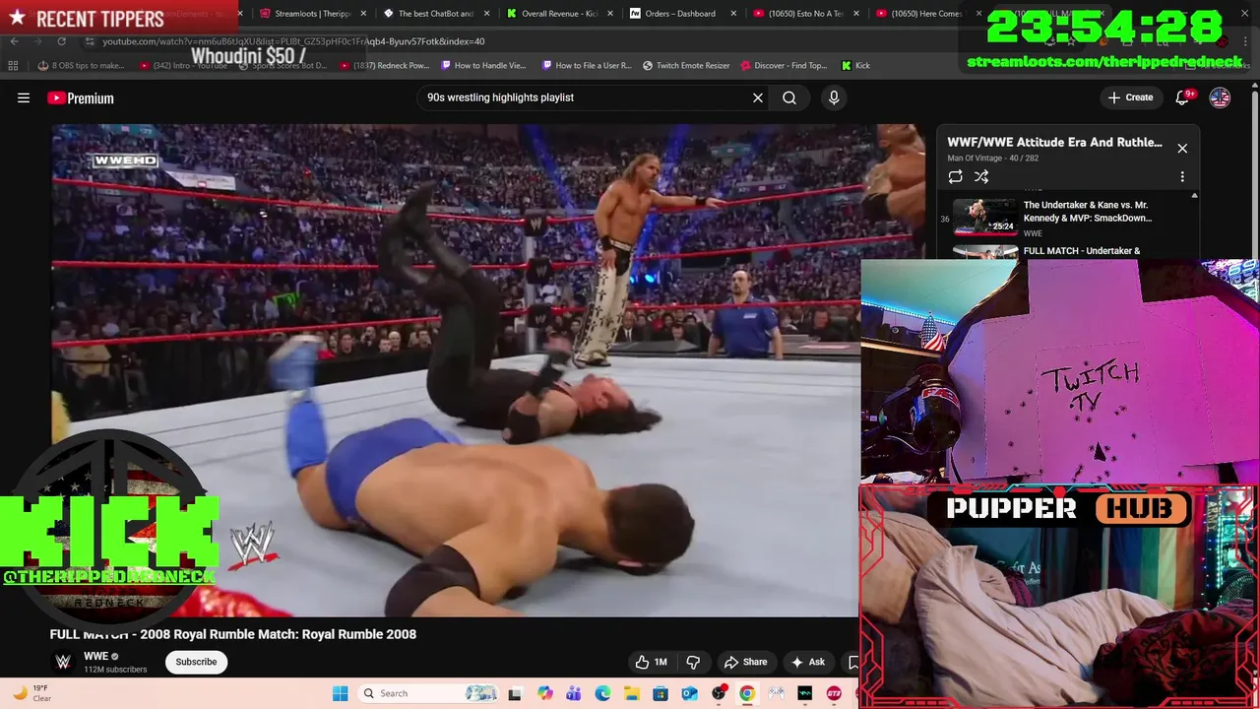1260x709 pixels.
Task: Close the playlist panel
Action: pos(1182,149)
